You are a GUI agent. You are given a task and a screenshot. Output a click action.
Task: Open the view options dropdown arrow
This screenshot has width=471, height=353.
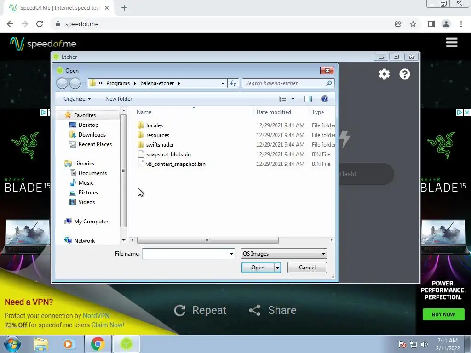pyautogui.click(x=293, y=99)
